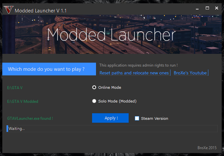Click the E:\GTA V Modded path text
This screenshot has height=156, width=224.
point(23,101)
